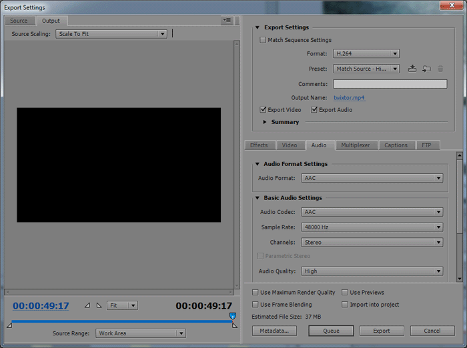Open the preview panel flyout menu icon
Image resolution: width=467 pixels, height=348 pixels.
click(227, 20)
